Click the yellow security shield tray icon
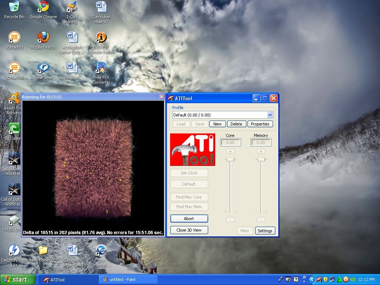 tap(325, 279)
